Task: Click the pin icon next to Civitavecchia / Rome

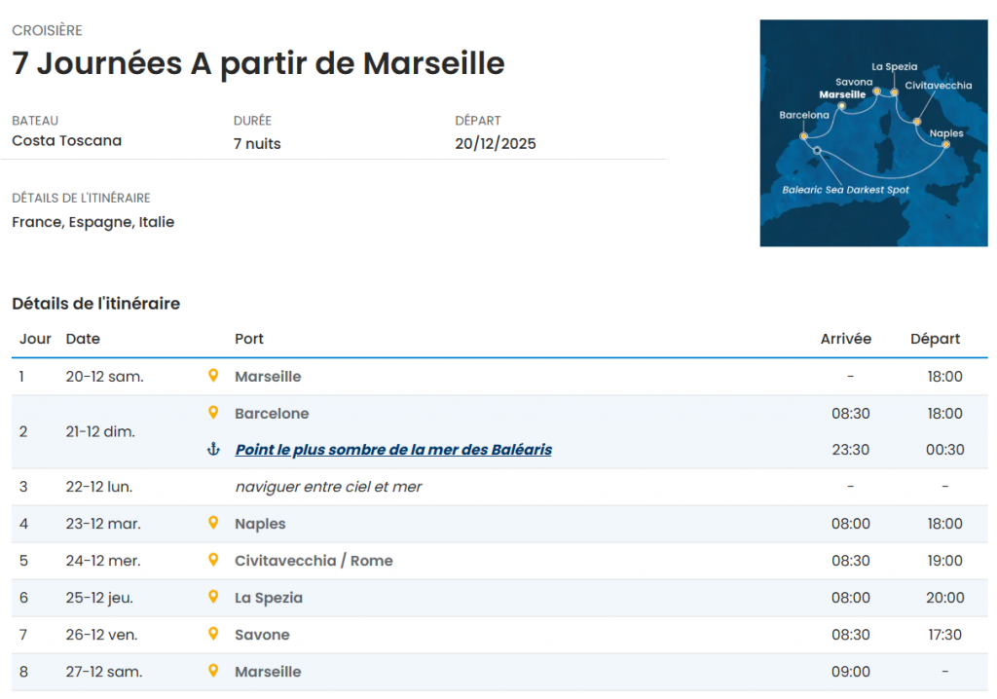Action: click(213, 561)
